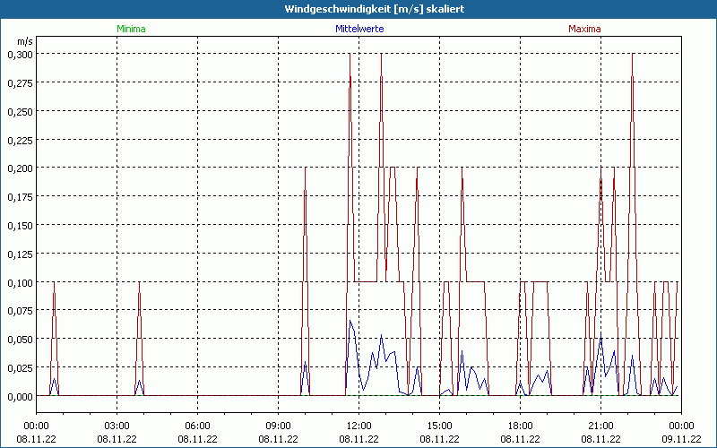Click the 08.11.22 date under 03:00
The width and height of the screenshot is (717, 448).
[x=117, y=439]
